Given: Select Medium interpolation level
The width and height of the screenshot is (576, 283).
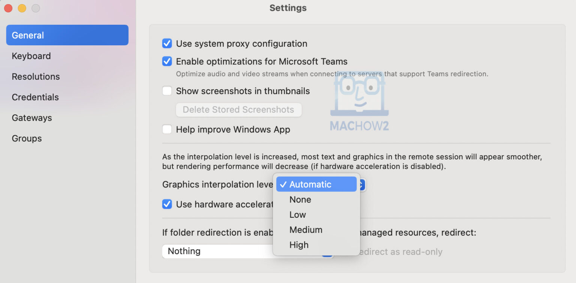Looking at the screenshot, I should point(306,229).
